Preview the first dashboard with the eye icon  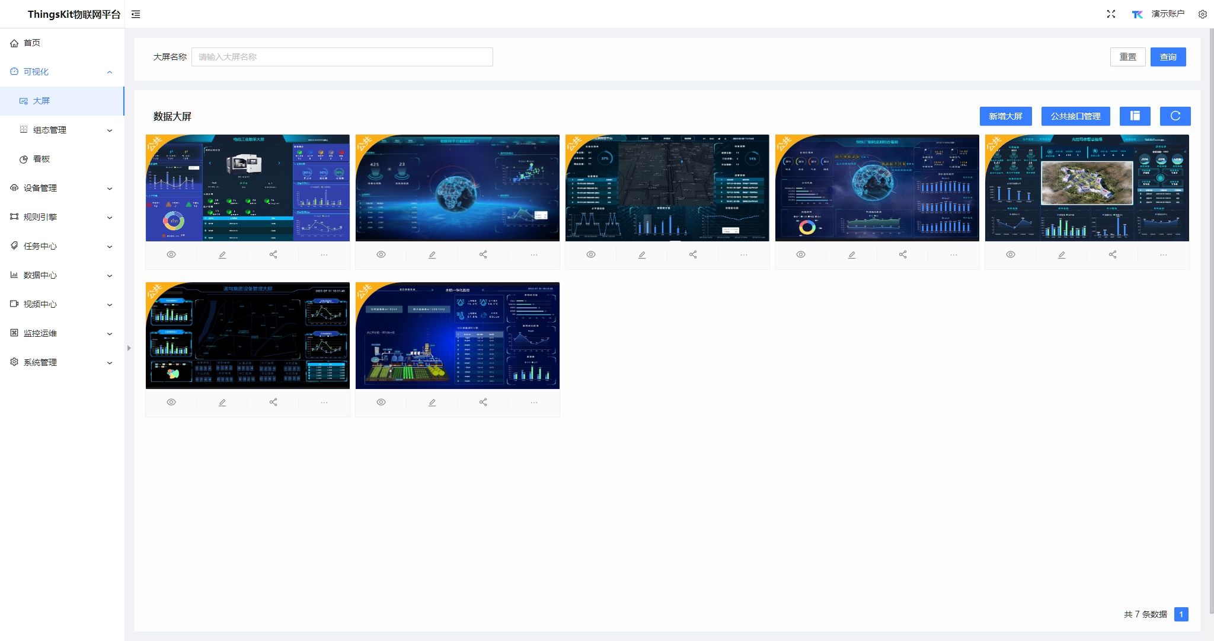point(171,255)
